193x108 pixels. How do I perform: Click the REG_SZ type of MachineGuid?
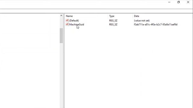coord(113,25)
